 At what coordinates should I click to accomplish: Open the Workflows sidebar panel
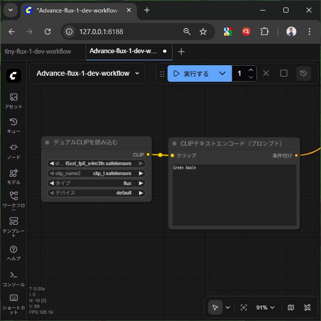click(x=14, y=200)
